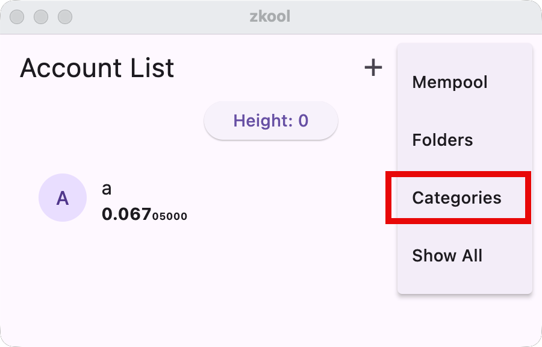Open the Folders menu entry
This screenshot has width=542, height=347.
tap(442, 140)
